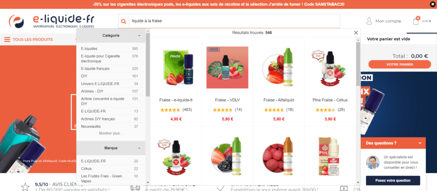The width and height of the screenshot is (437, 191).
Task: Close the search results panel
Action: point(356,33)
